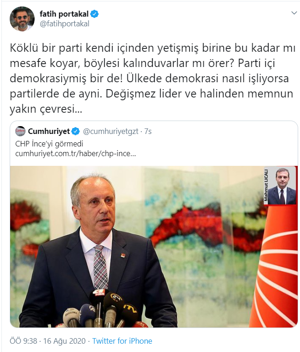Click the Cumhuriyet account avatar icon
The image size is (300, 352).
pos(20,131)
